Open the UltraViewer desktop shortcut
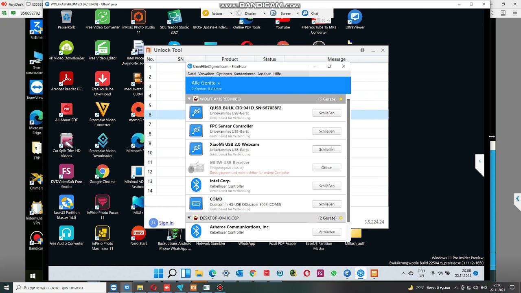This screenshot has width=521, height=293. [355, 20]
